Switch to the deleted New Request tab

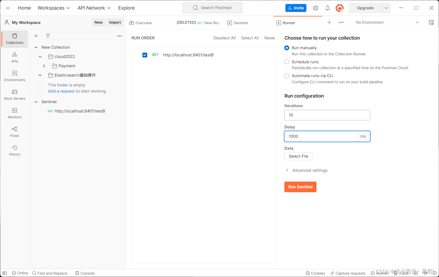199,23
